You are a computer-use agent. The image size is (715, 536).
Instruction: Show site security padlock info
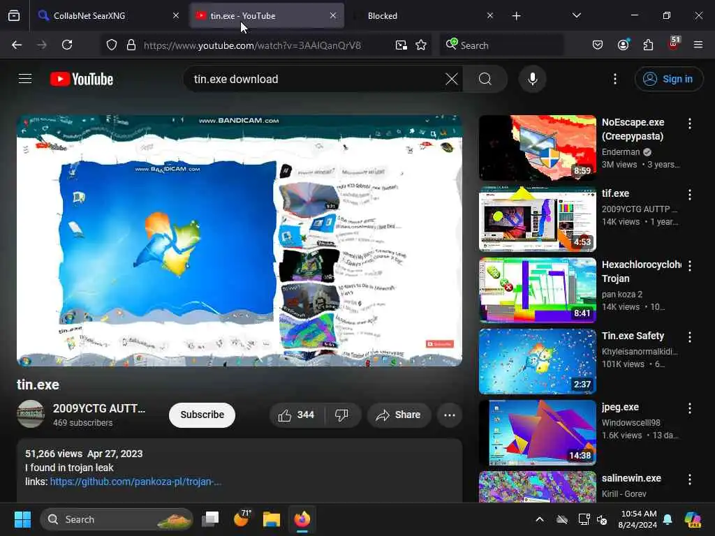[x=131, y=45]
